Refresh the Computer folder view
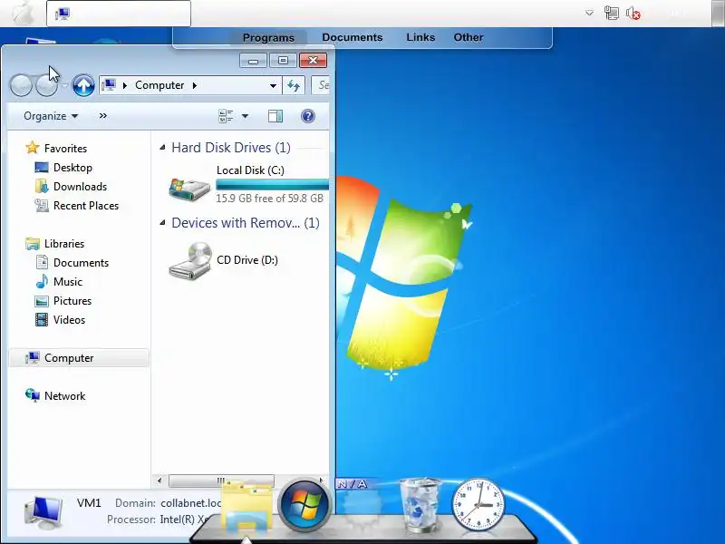725x544 pixels. (294, 85)
